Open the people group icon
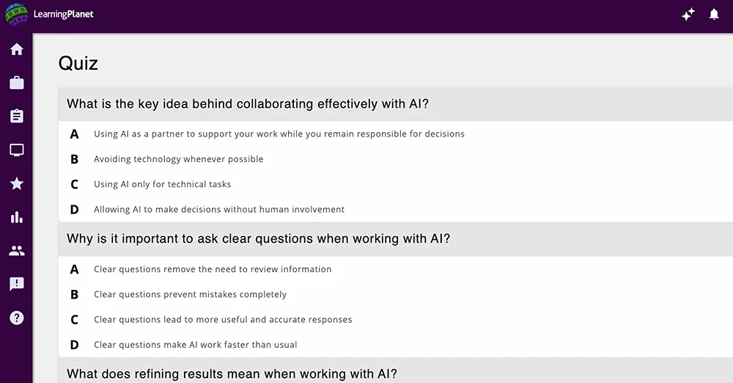 [17, 250]
